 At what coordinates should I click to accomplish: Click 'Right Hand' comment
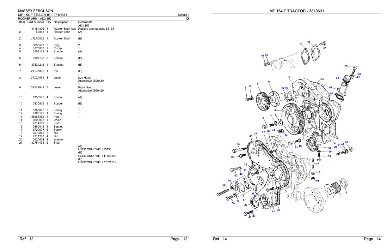(x=85, y=87)
